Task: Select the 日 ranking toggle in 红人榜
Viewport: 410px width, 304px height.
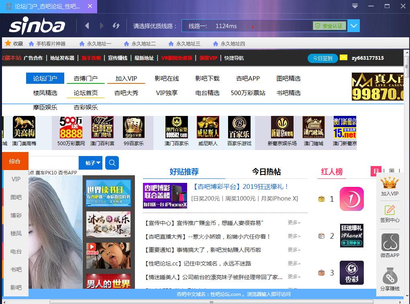Action: (376, 171)
